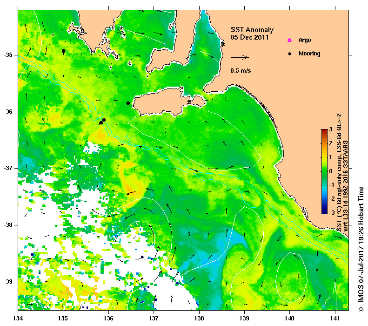The image size is (368, 326).
Task: Click colorbar tick value -1
Action: pos(331,185)
